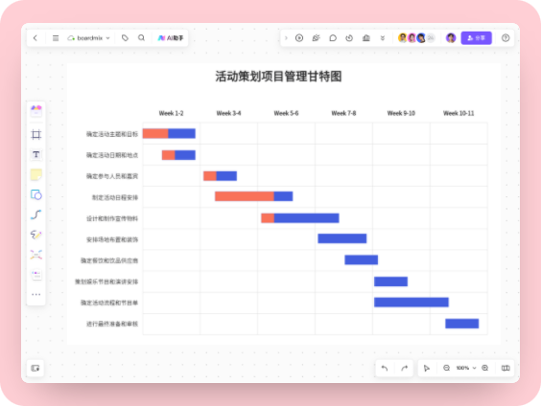
Task: Select the Mind map tool
Action: (x=36, y=255)
